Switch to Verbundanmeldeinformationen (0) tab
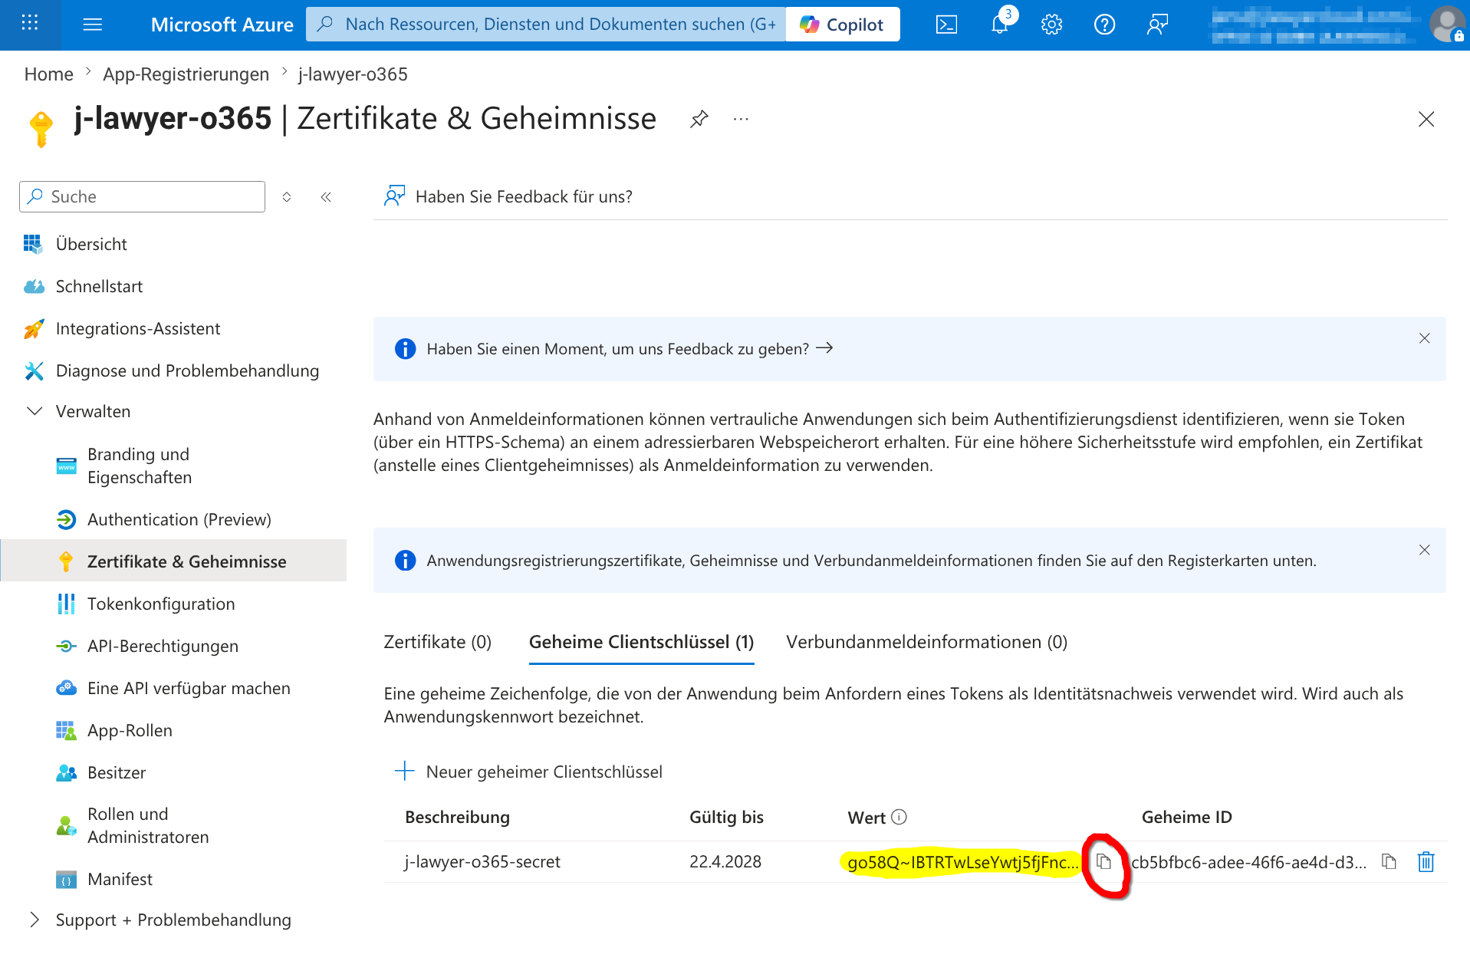Viewport: 1470px width, 961px height. coord(926,642)
